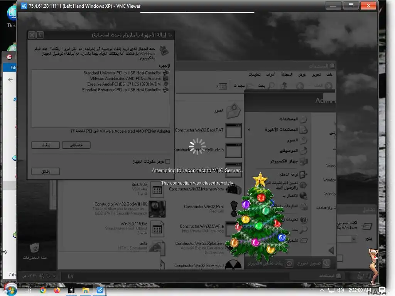Click the EN language indicator in remote taskbar
Screen dimensions: 395x296
71,276
